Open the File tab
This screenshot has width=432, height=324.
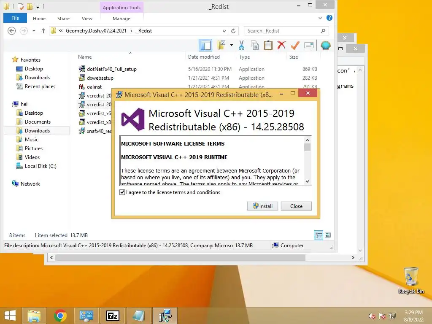coord(15,18)
